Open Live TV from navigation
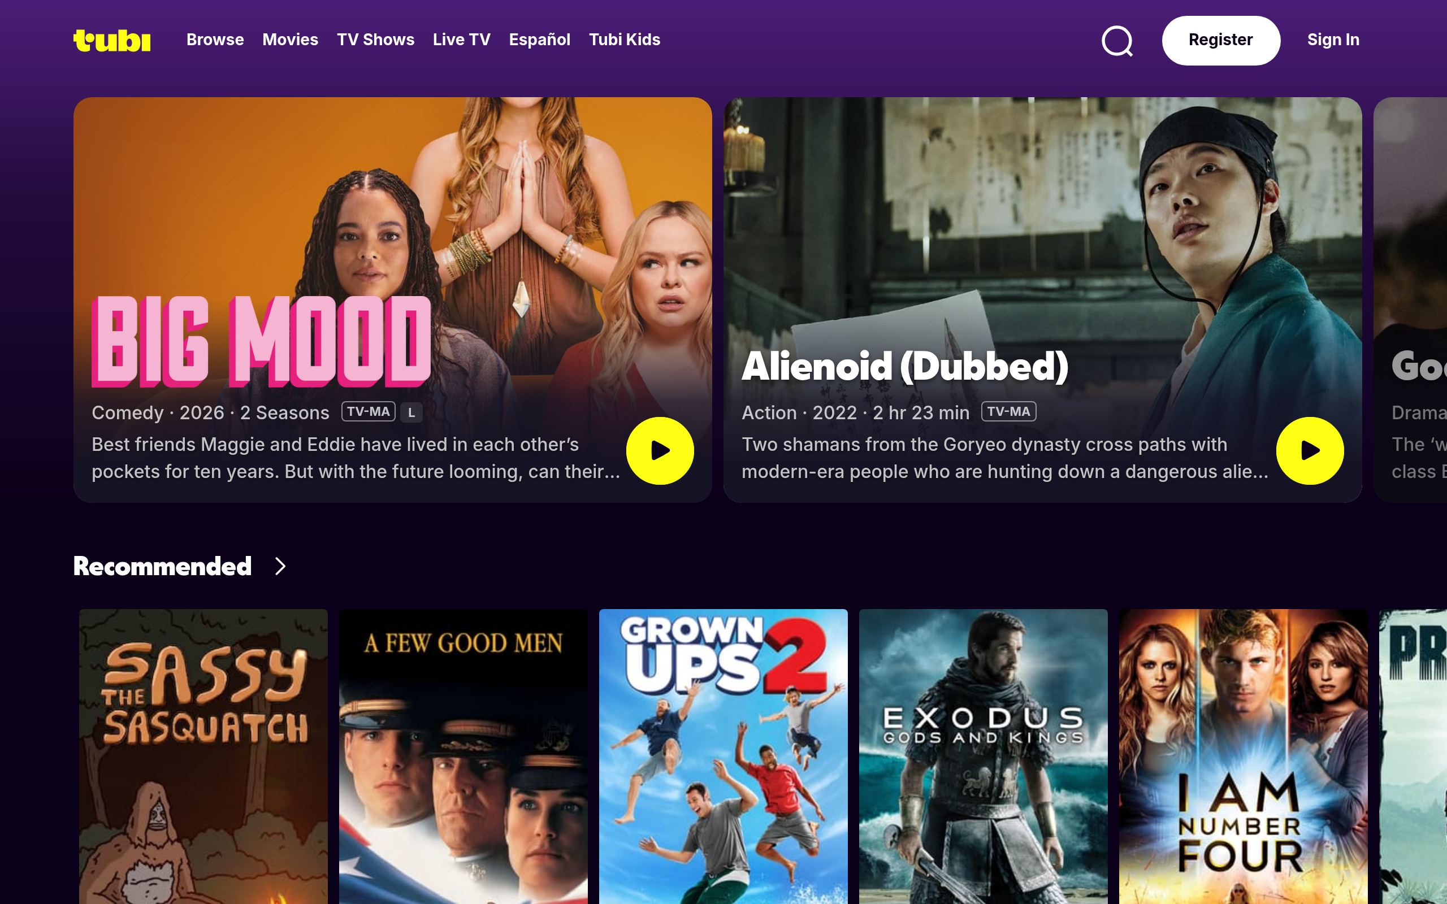 (x=462, y=40)
